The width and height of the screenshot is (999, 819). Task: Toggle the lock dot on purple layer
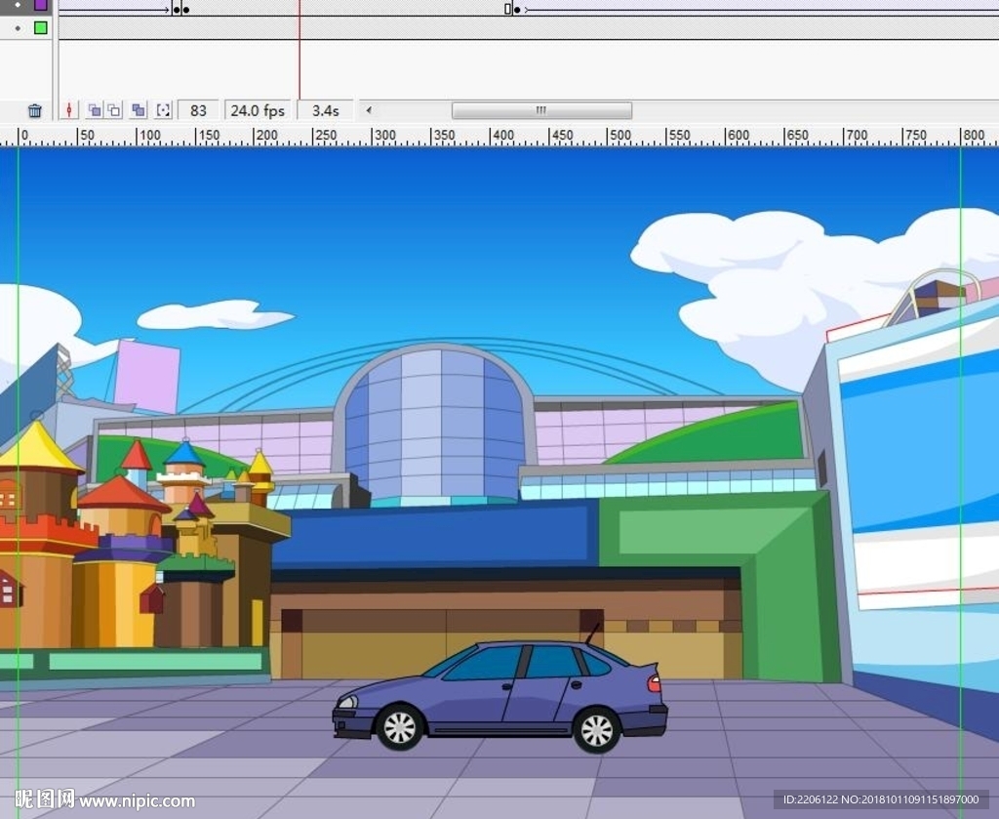18,5
